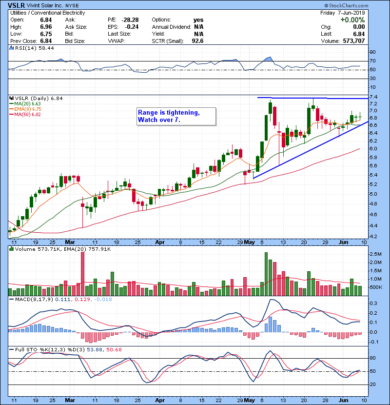390x405 pixels.
Task: Click the MA(50) 6.02 legend entry
Action: click(x=25, y=115)
